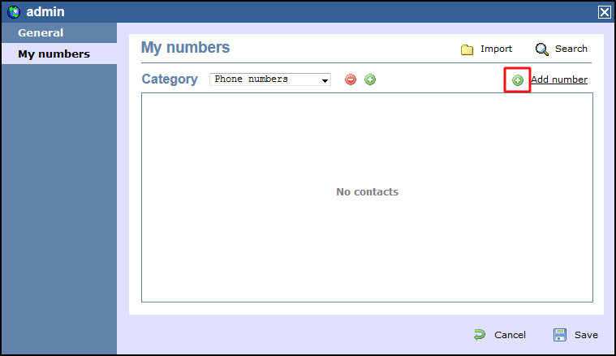Click the admin title text
616x356 pixels.
[45, 12]
